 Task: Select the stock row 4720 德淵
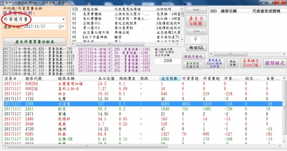tap(143, 129)
